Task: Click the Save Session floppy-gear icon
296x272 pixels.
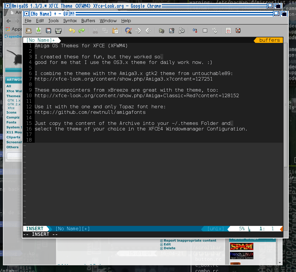Action: (172, 31)
